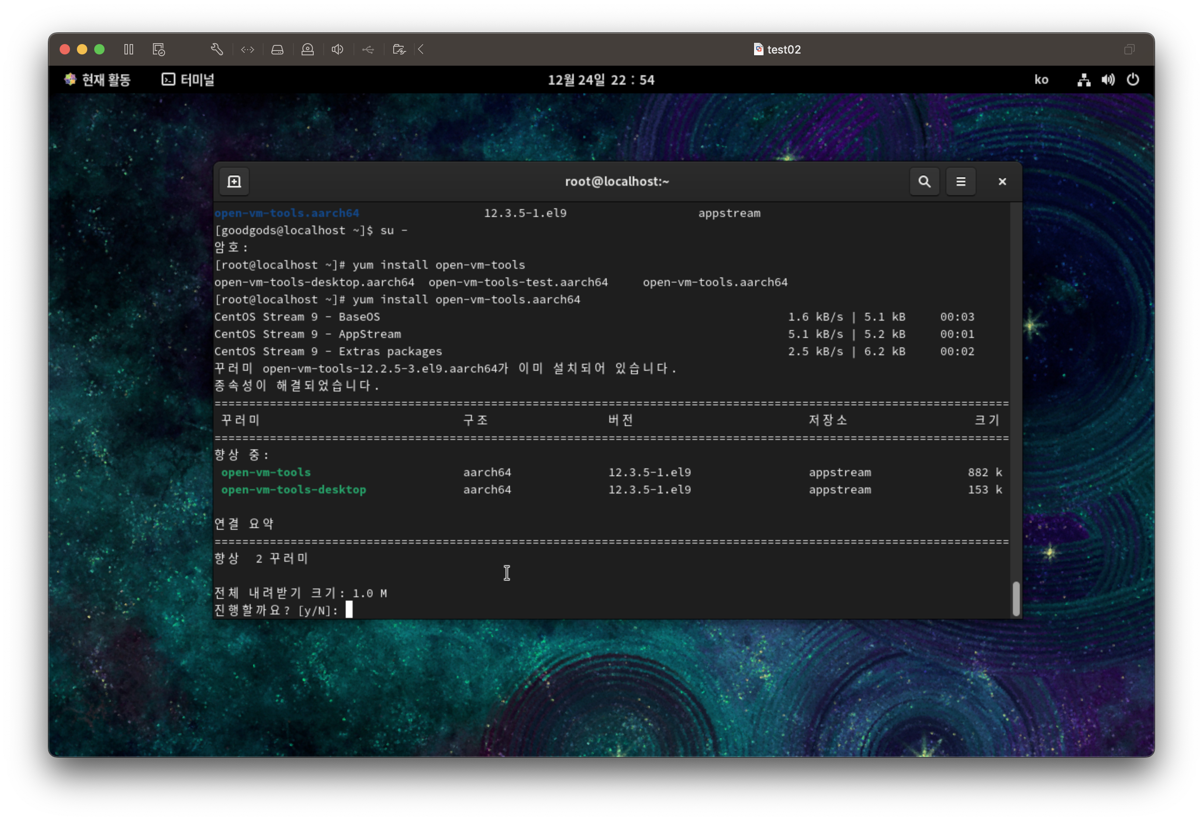The image size is (1203, 821).
Task: Open terminal search
Action: coord(924,181)
